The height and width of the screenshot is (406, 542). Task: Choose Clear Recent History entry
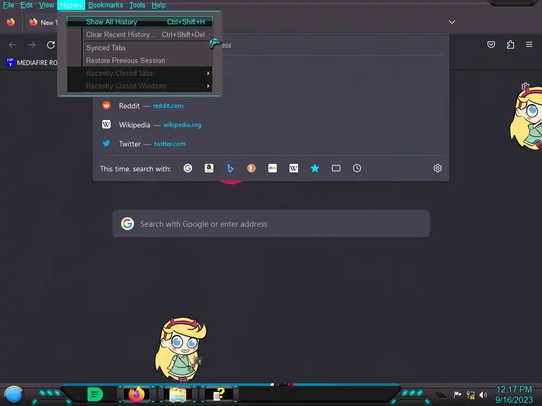coord(140,34)
